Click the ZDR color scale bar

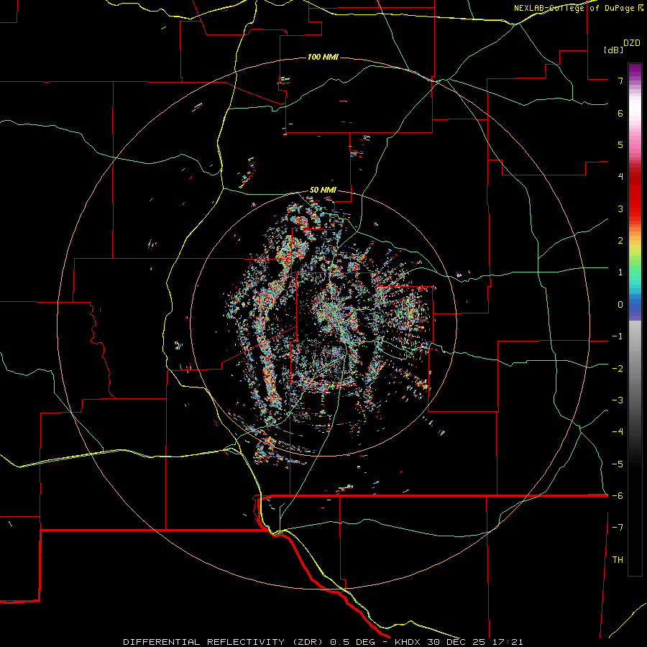[635, 319]
